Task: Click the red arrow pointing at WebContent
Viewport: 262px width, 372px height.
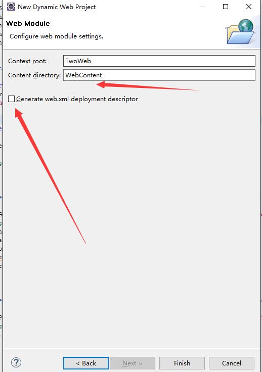Action: 148,86
